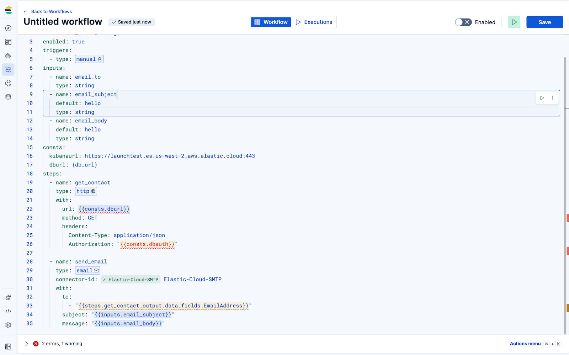Select the Workflow tab
Viewport: 569px width, 355px height.
coord(271,22)
